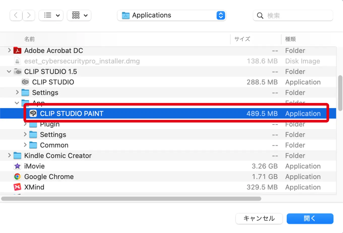Click the CLIP STUDIO application icon
The height and width of the screenshot is (233, 343).
[25, 82]
